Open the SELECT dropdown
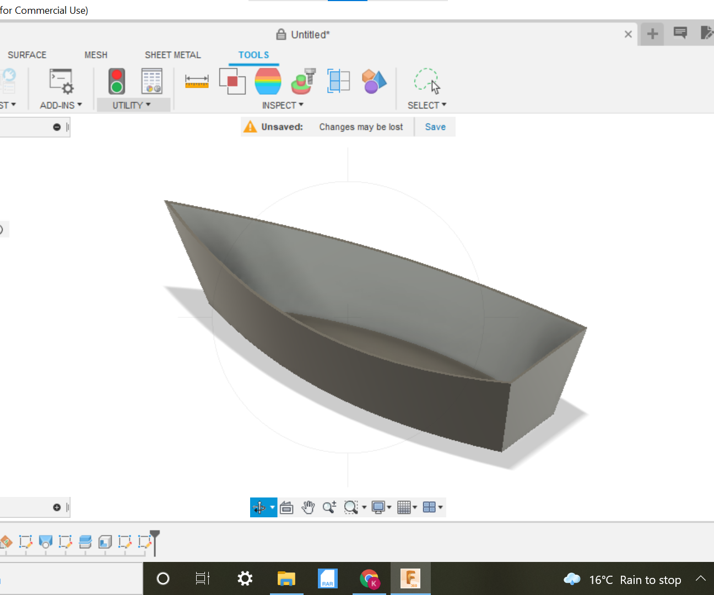The image size is (714, 595). pyautogui.click(x=427, y=105)
